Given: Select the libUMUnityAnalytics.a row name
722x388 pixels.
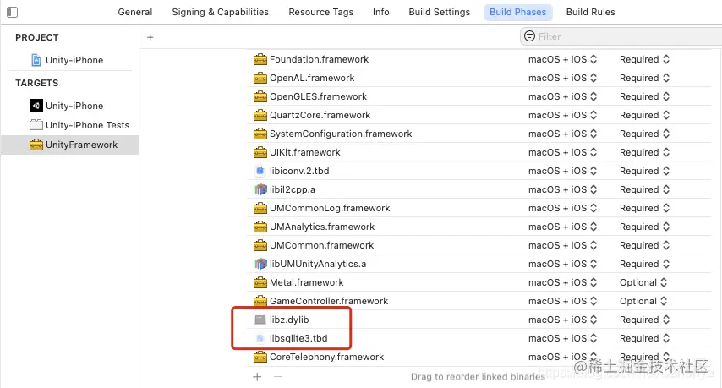Looking at the screenshot, I should tap(318, 265).
